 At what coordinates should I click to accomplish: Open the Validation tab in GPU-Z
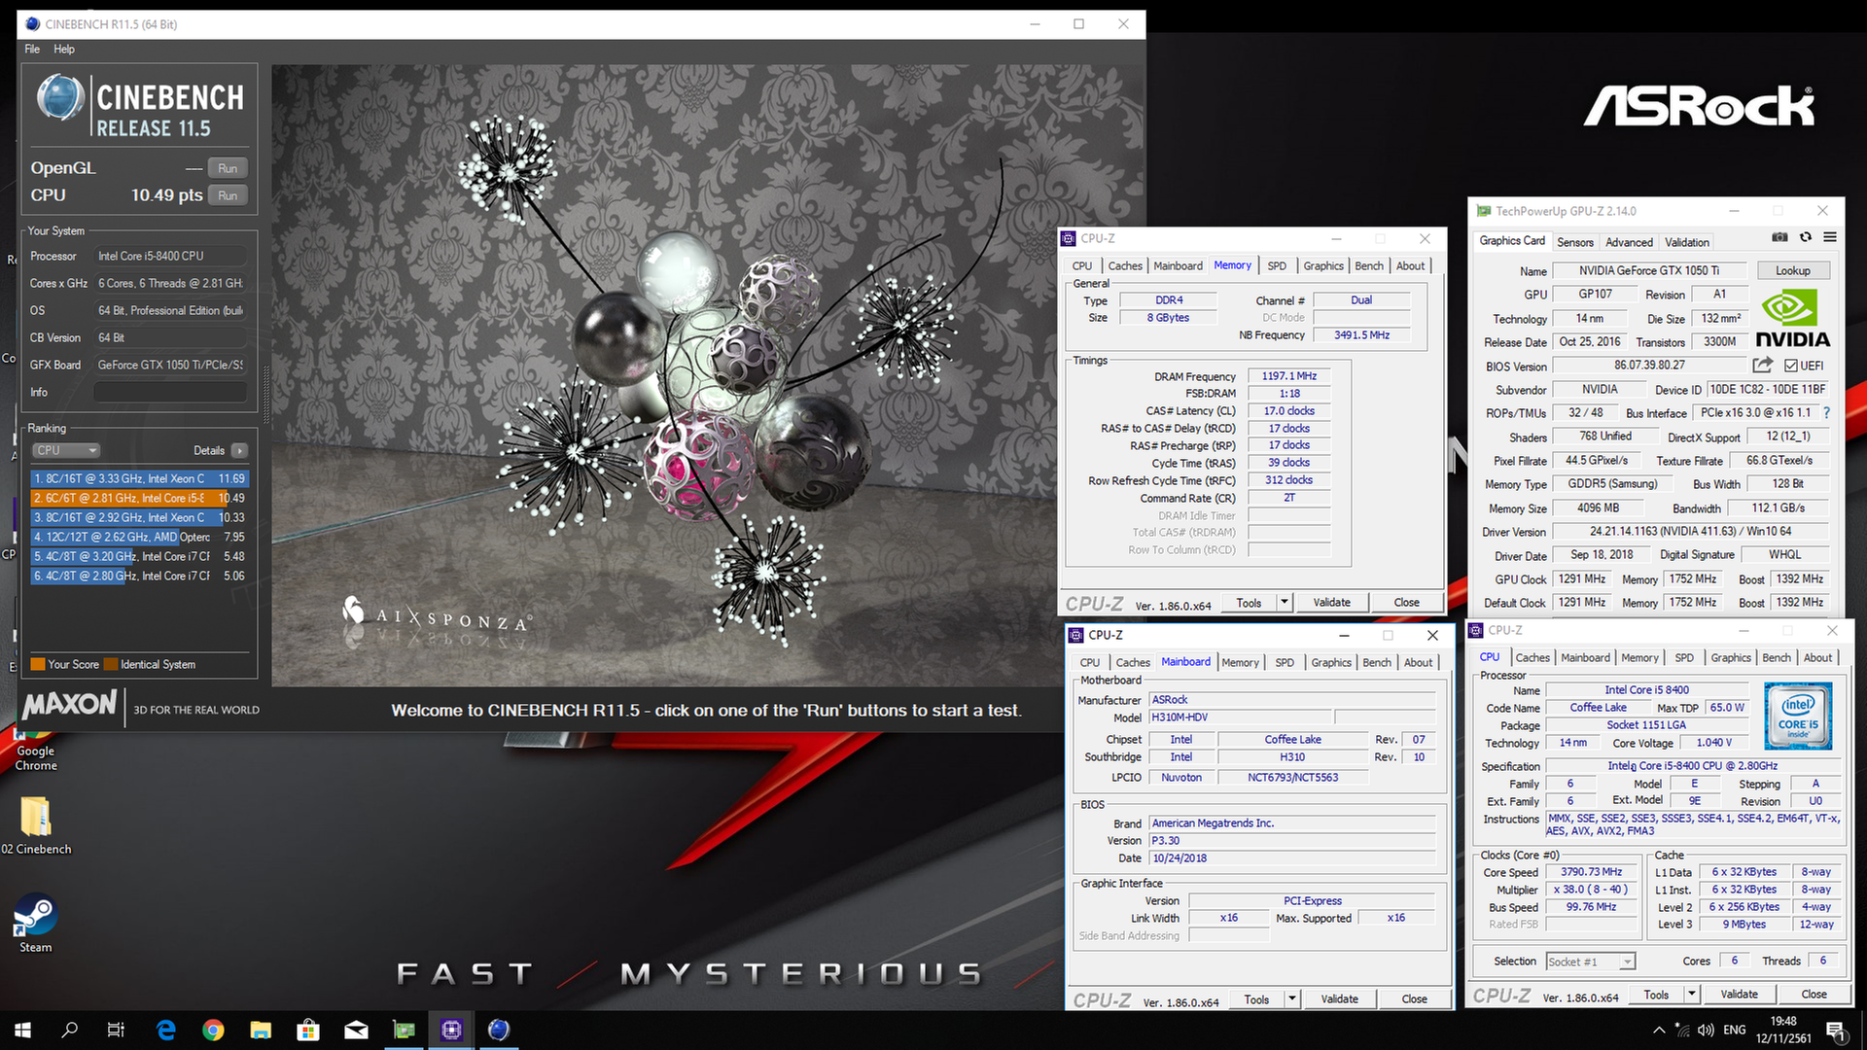(1686, 242)
